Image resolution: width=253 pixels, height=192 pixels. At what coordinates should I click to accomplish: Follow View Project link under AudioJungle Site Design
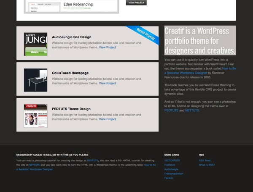[107, 47]
